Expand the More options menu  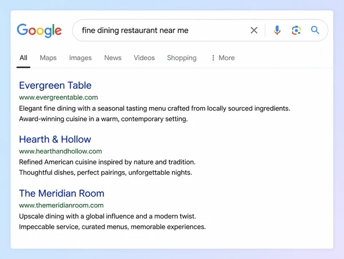coord(223,58)
